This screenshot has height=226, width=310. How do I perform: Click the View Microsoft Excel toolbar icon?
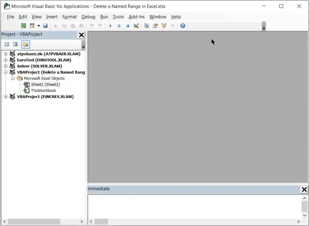[x=23, y=26]
